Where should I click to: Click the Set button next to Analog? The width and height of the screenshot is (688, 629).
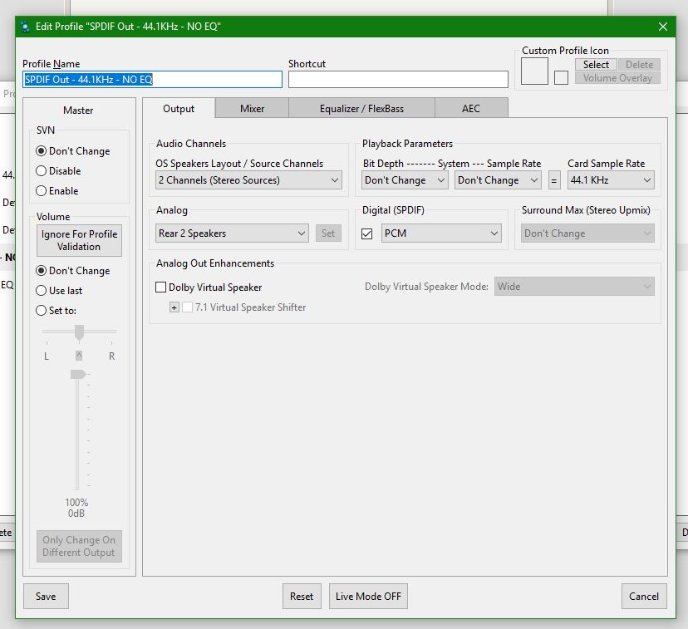(328, 233)
